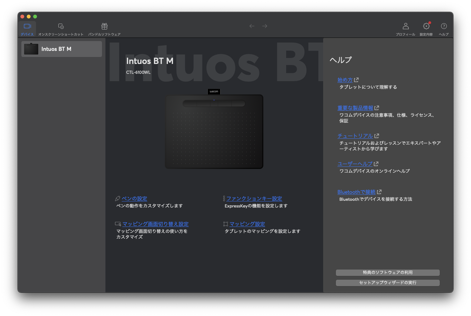Click the forward navigation arrow
This screenshot has height=316, width=471.
(265, 26)
